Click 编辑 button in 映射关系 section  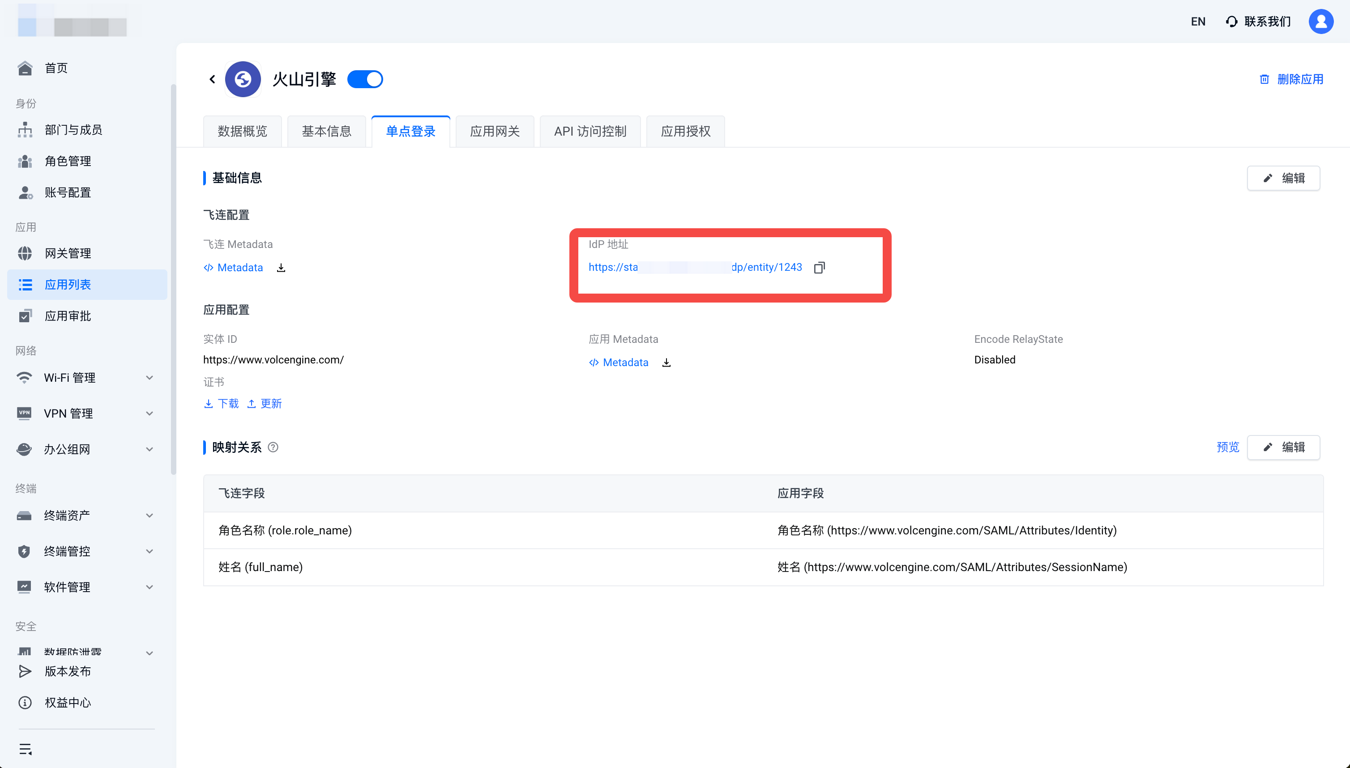pos(1283,447)
